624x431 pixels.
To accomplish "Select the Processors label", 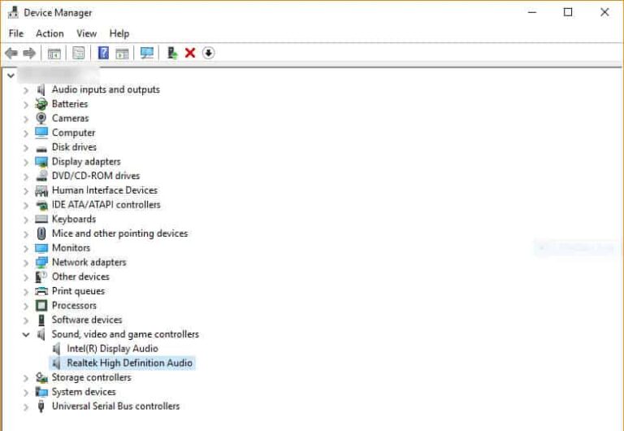I will click(74, 306).
